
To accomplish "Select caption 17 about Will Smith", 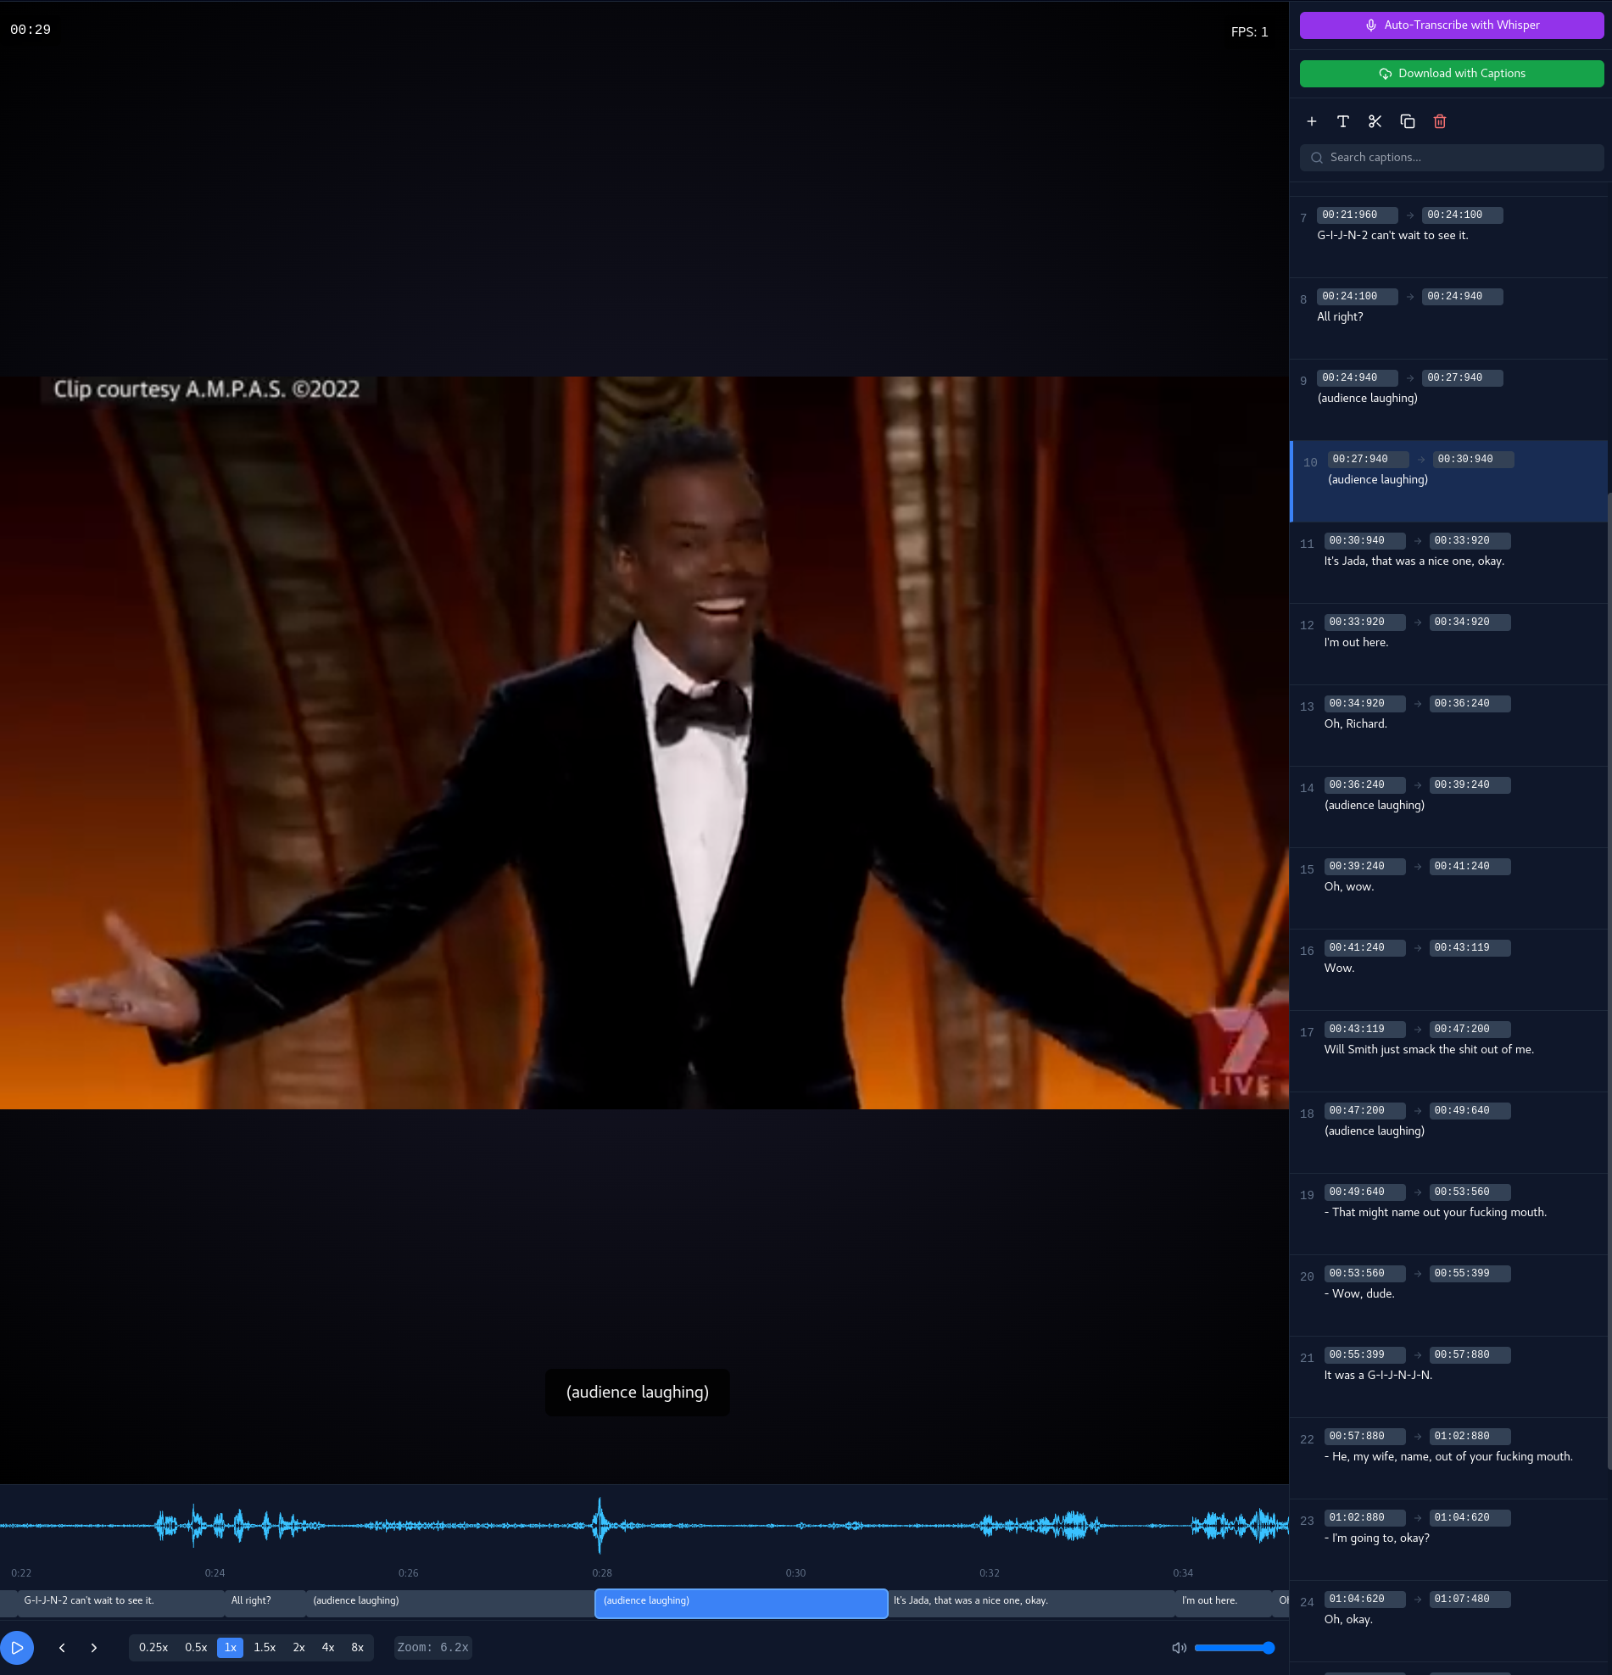I will (1428, 1049).
